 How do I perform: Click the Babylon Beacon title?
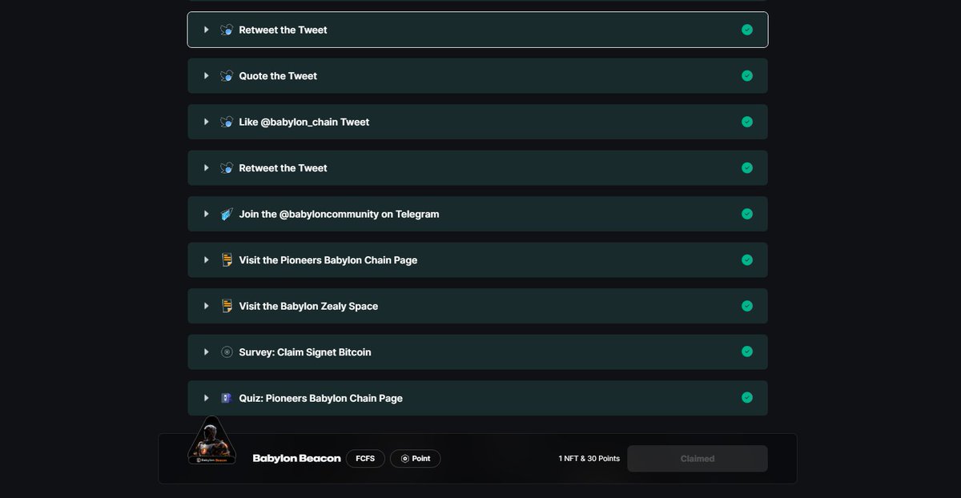[x=297, y=459]
